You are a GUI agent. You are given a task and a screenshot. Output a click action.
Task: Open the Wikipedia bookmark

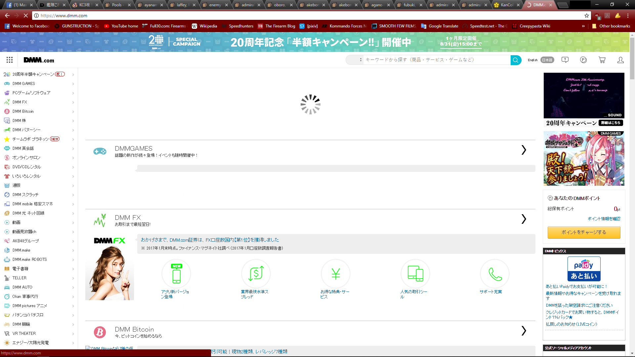[x=204, y=26]
